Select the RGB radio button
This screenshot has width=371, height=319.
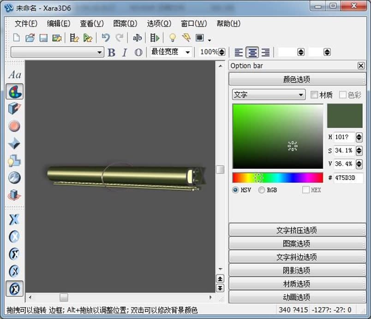pyautogui.click(x=262, y=190)
